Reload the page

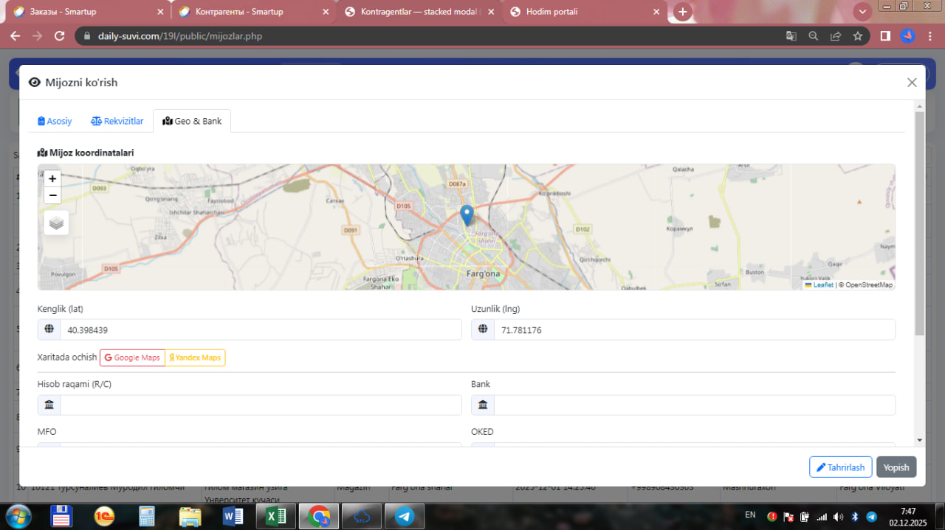[x=60, y=35]
